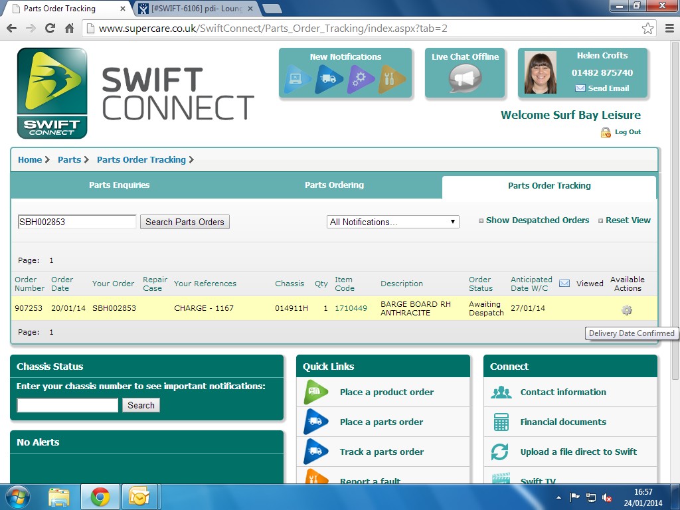Click the caravan icon for product order
The image size is (680, 510).
pyautogui.click(x=316, y=392)
